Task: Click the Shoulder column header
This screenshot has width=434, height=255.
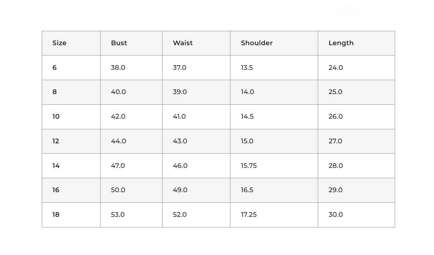Action: point(256,43)
